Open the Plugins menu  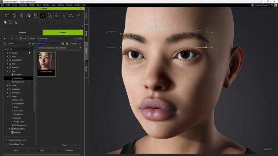coord(69,5)
